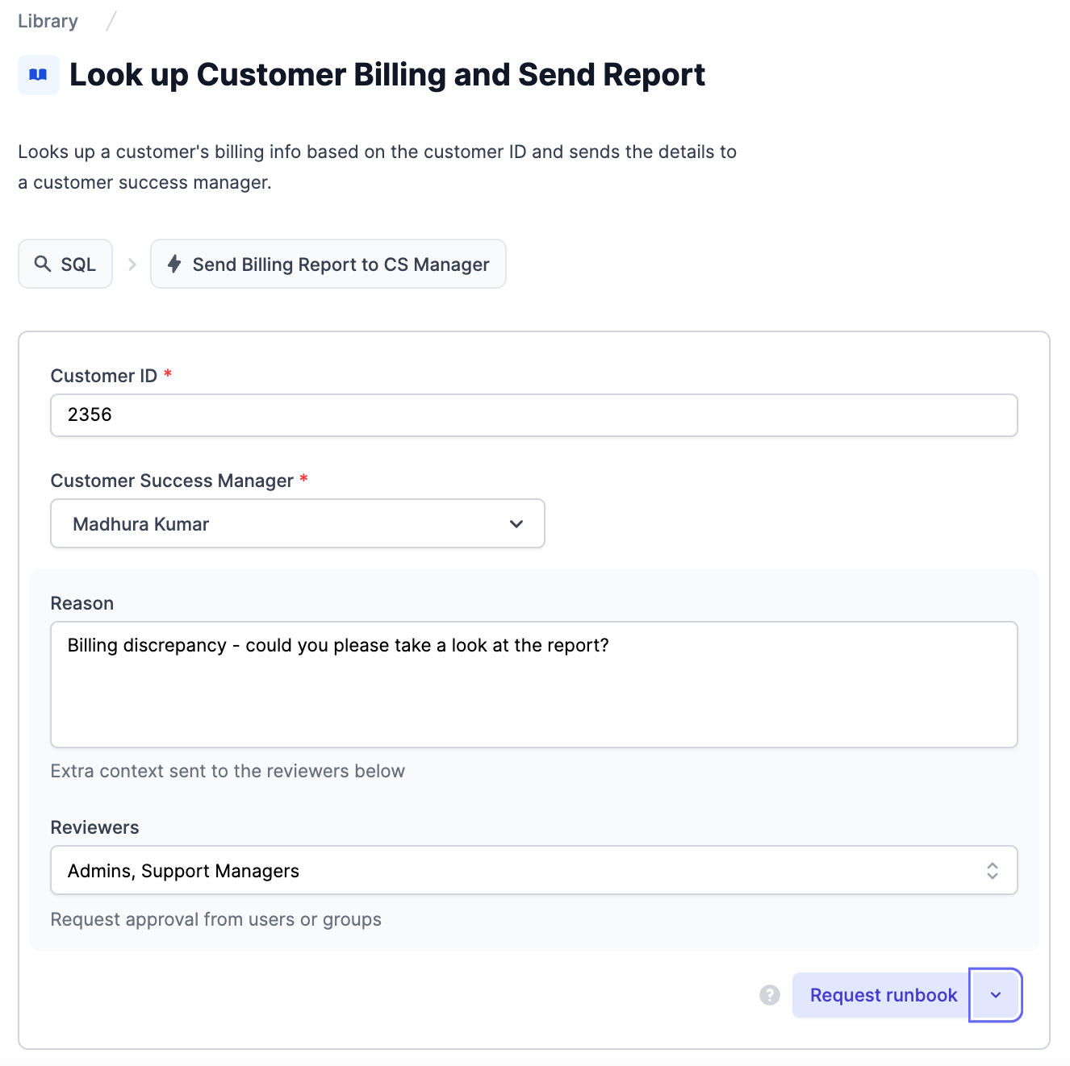Click the Customer ID label
This screenshot has width=1070, height=1066.
tap(104, 376)
